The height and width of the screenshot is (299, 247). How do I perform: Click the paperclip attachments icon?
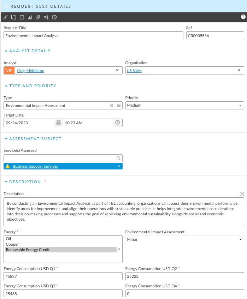point(38,17)
